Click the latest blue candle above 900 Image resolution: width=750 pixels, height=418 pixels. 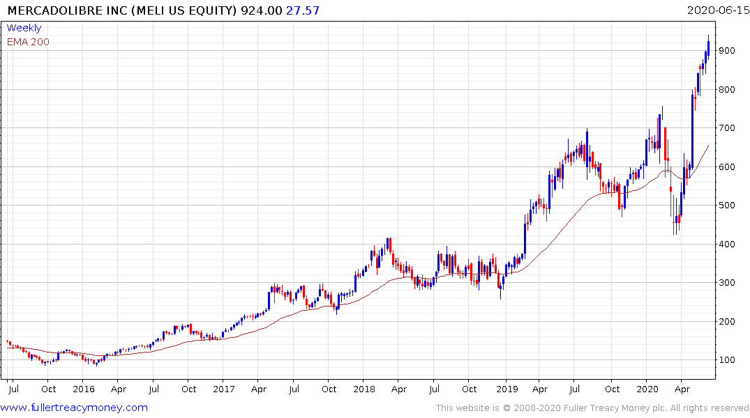click(708, 48)
